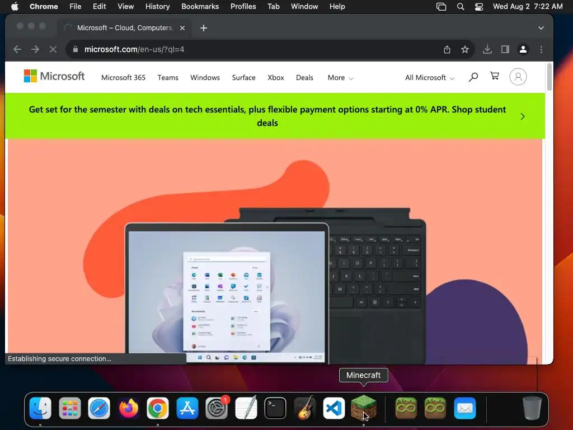Open the Windows link
The width and height of the screenshot is (573, 430).
click(x=205, y=77)
